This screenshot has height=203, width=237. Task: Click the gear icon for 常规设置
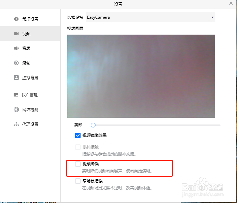[x=16, y=19]
